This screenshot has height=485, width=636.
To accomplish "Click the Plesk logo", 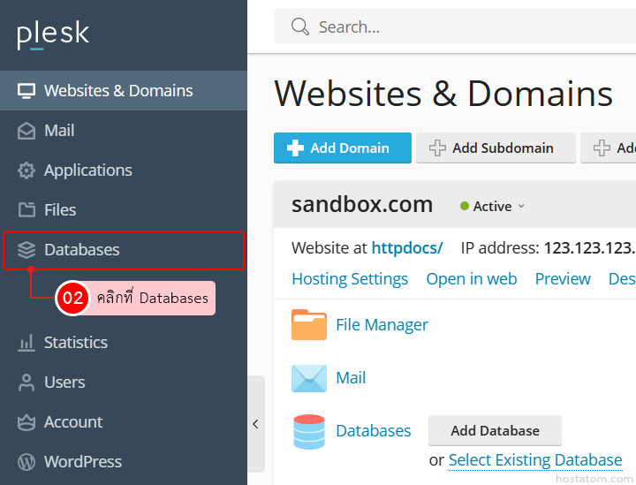I will point(53,34).
